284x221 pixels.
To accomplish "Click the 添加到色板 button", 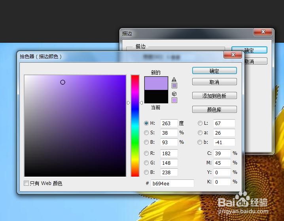I will coord(214,95).
